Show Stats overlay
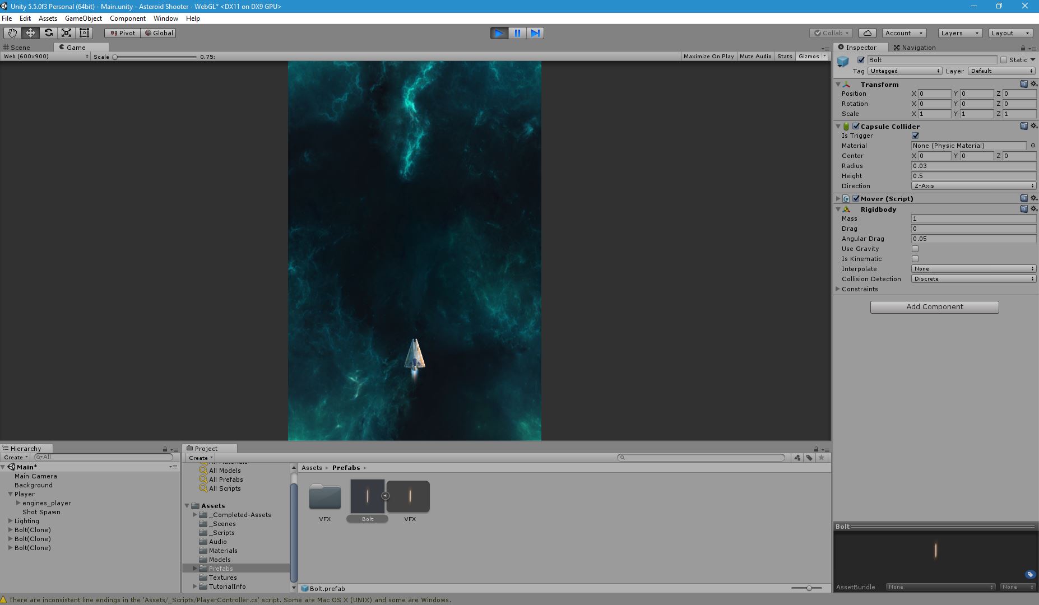 click(x=785, y=57)
